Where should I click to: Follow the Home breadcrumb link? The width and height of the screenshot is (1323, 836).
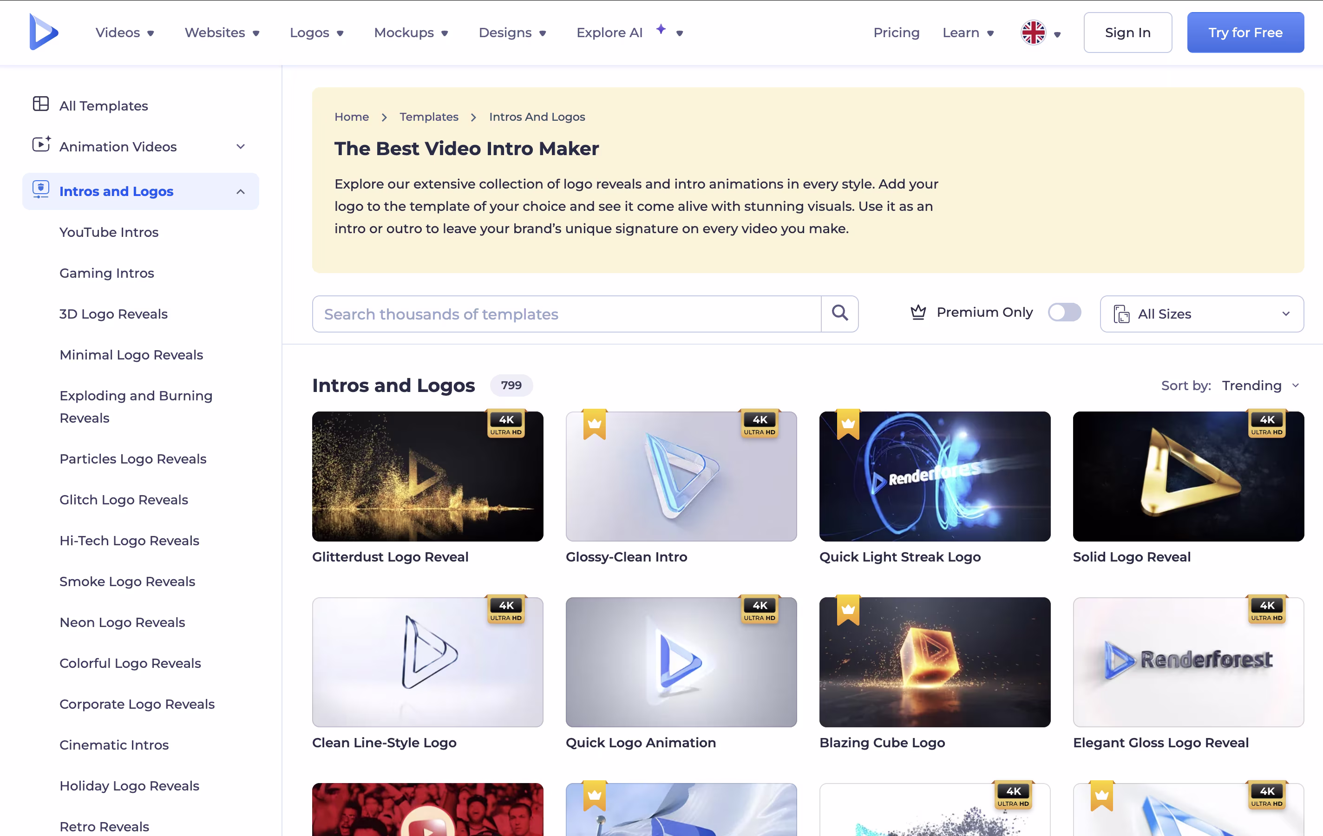(x=352, y=117)
